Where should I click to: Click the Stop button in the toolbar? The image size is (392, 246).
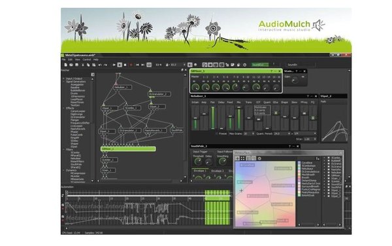(125, 65)
